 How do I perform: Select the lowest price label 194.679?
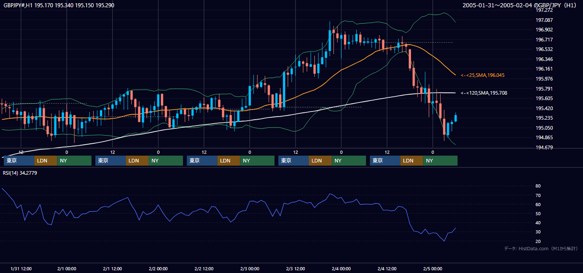tap(544, 147)
